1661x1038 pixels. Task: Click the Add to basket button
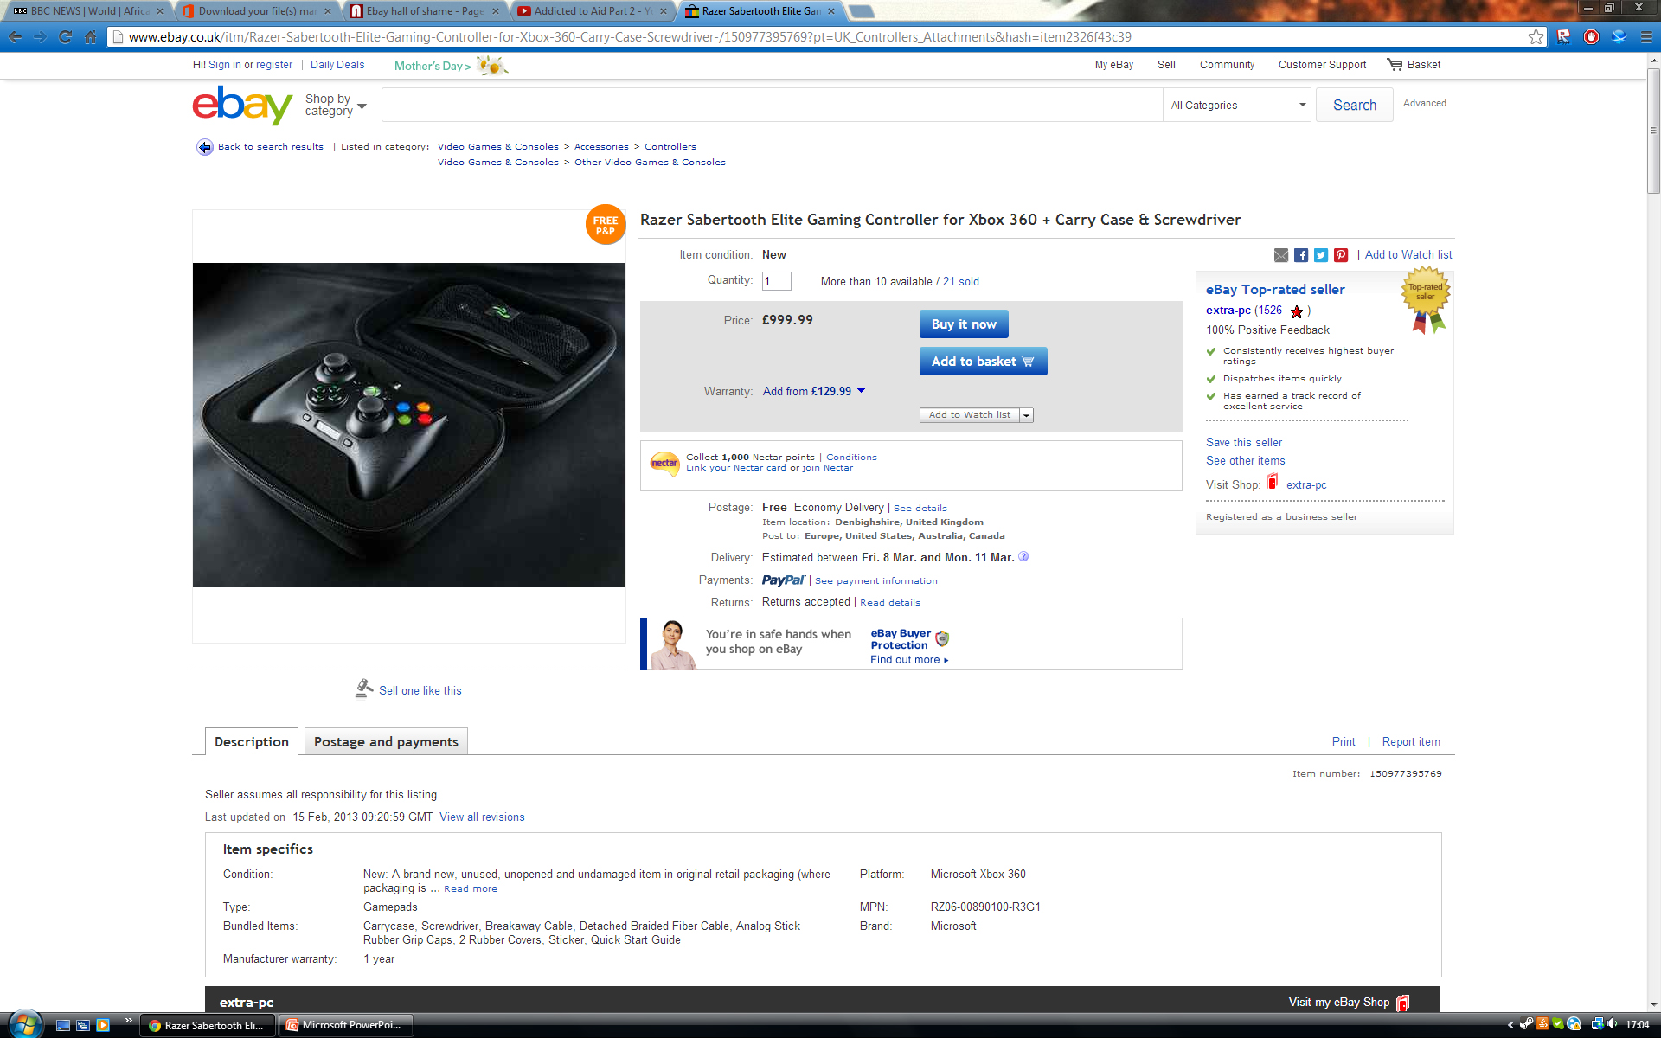click(x=983, y=362)
